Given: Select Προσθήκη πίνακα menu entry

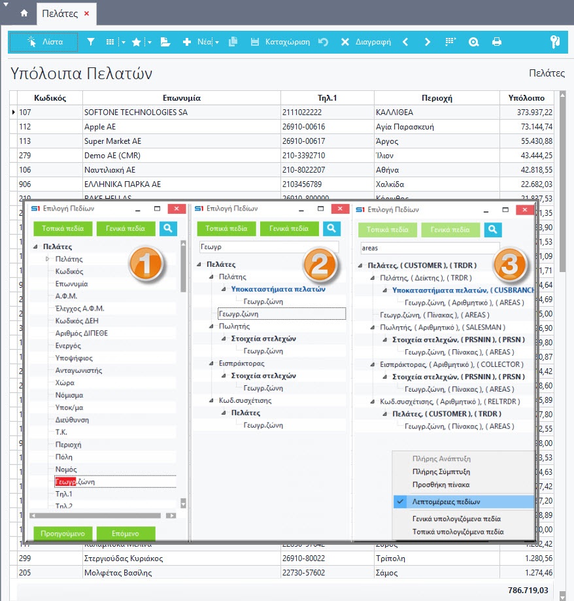Looking at the screenshot, I should tap(441, 485).
